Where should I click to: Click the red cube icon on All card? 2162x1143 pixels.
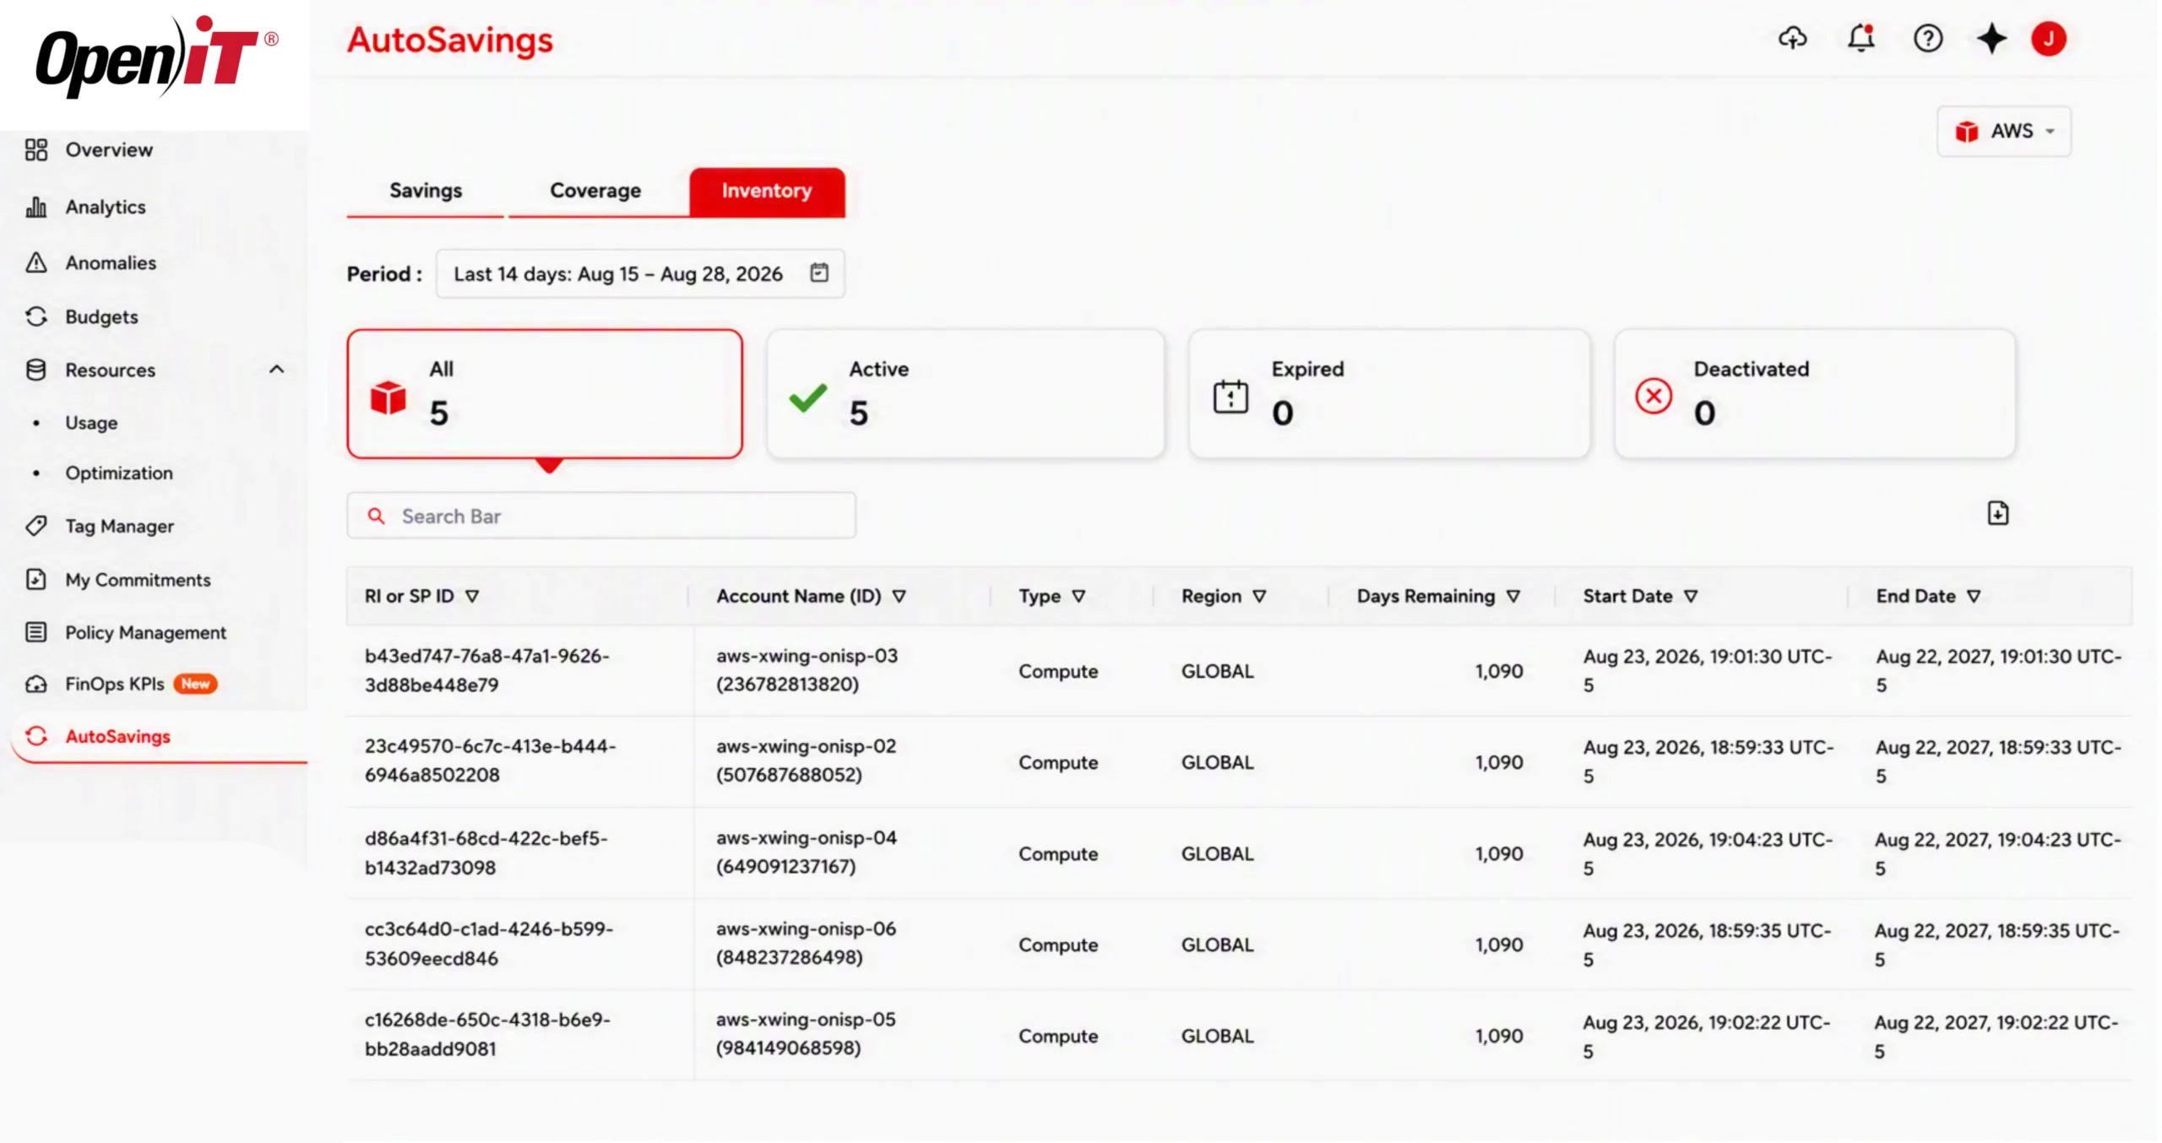[x=388, y=398]
